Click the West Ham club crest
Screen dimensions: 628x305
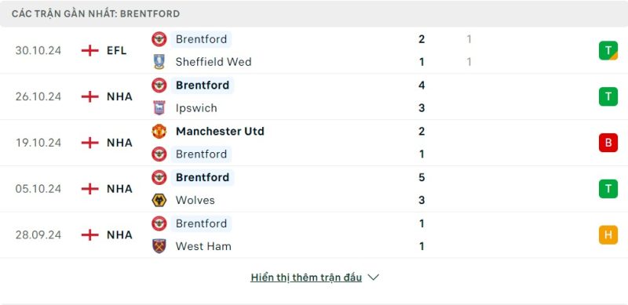click(x=159, y=246)
